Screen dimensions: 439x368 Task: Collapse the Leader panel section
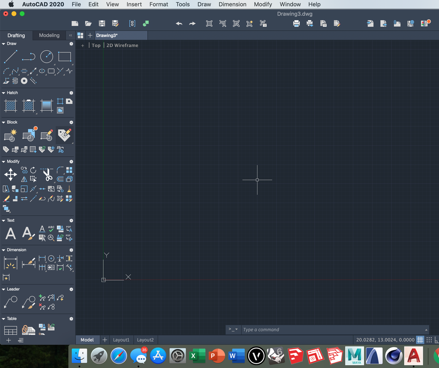4,289
